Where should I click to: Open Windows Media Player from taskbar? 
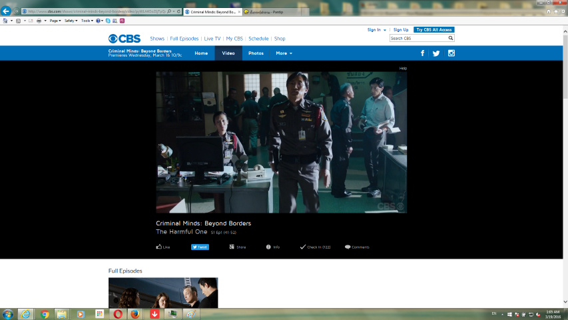[81, 314]
